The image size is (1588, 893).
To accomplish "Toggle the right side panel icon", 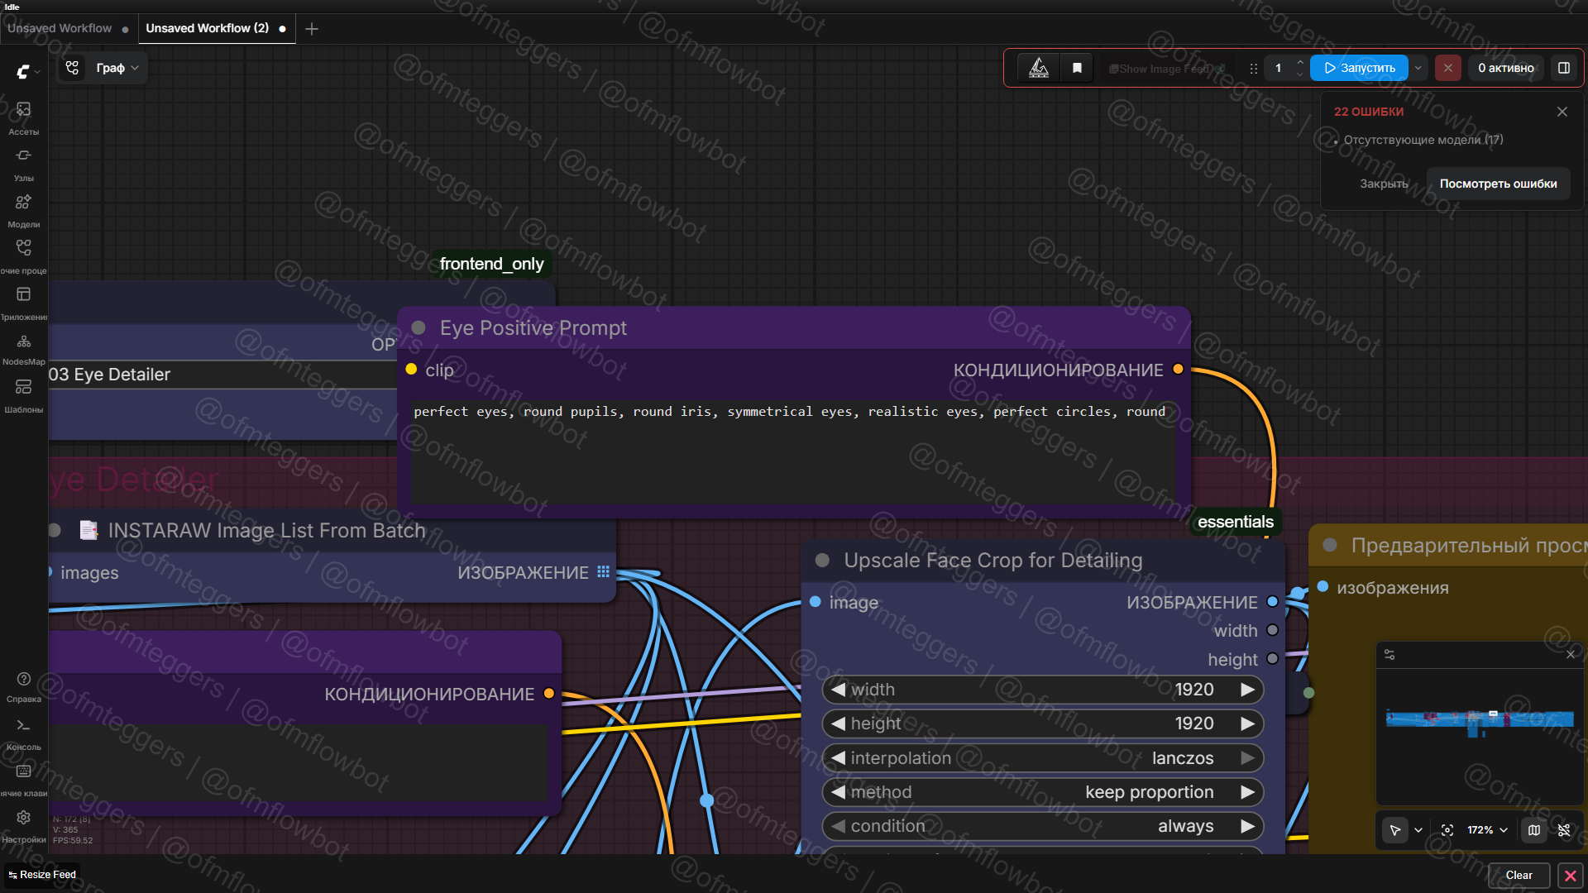I will point(1564,69).
